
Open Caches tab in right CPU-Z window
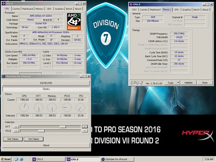tap(144, 9)
